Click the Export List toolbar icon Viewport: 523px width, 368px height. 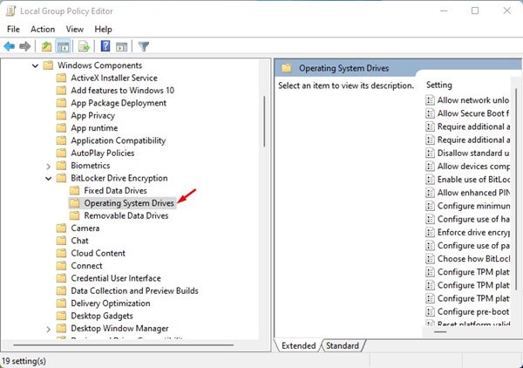(84, 46)
